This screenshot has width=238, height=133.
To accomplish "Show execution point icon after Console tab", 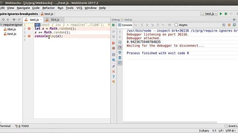I will [135, 25].
